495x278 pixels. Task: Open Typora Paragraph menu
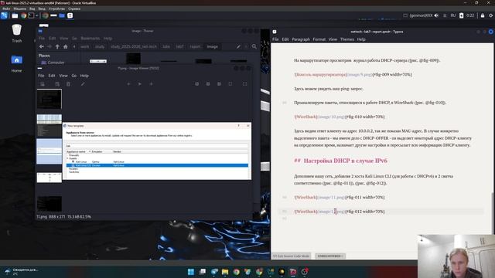[x=301, y=39]
